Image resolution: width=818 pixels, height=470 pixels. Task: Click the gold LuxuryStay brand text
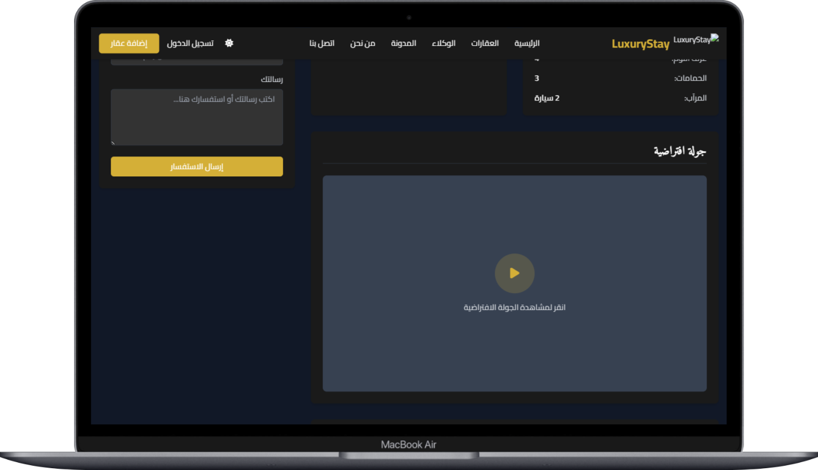(640, 44)
